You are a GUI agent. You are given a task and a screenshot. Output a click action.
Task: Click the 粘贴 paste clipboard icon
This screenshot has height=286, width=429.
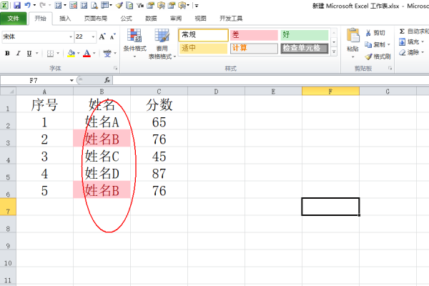click(353, 36)
